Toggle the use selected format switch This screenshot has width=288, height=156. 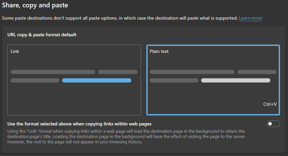point(273,124)
